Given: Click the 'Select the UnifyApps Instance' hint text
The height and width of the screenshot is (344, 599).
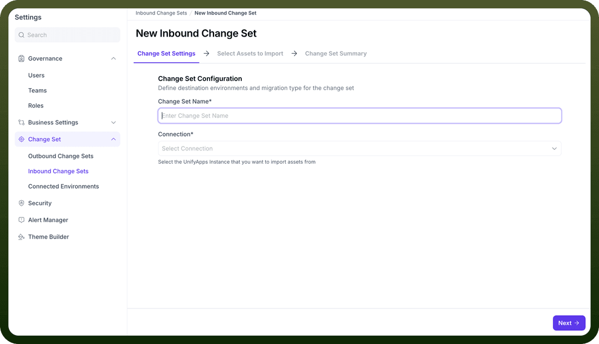Looking at the screenshot, I should 237,161.
